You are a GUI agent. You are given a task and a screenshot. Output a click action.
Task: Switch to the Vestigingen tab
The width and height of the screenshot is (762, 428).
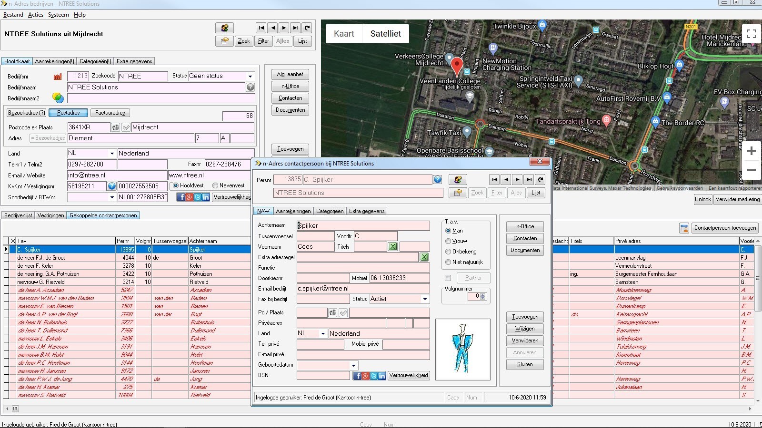pyautogui.click(x=50, y=215)
